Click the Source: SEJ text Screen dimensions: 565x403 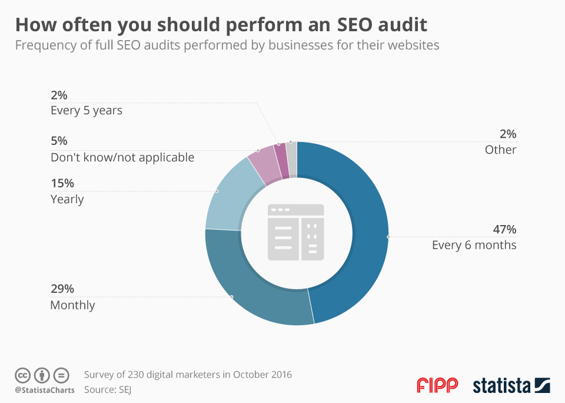pyautogui.click(x=107, y=389)
